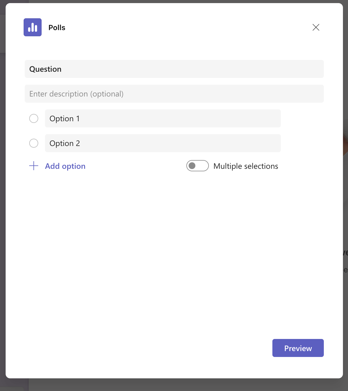
Task: Click the plus icon beside Add option
Action: coord(34,166)
